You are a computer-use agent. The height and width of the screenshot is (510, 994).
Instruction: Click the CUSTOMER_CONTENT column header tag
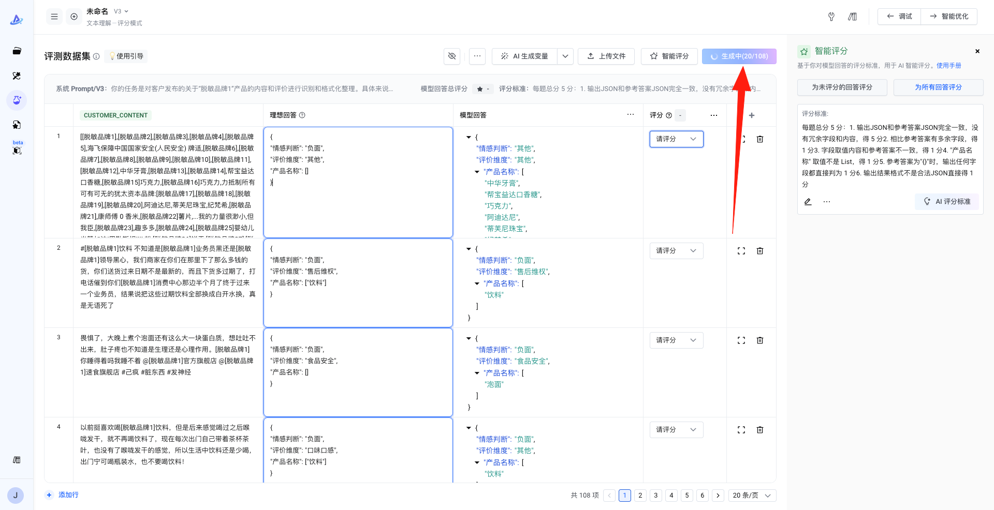(x=115, y=115)
